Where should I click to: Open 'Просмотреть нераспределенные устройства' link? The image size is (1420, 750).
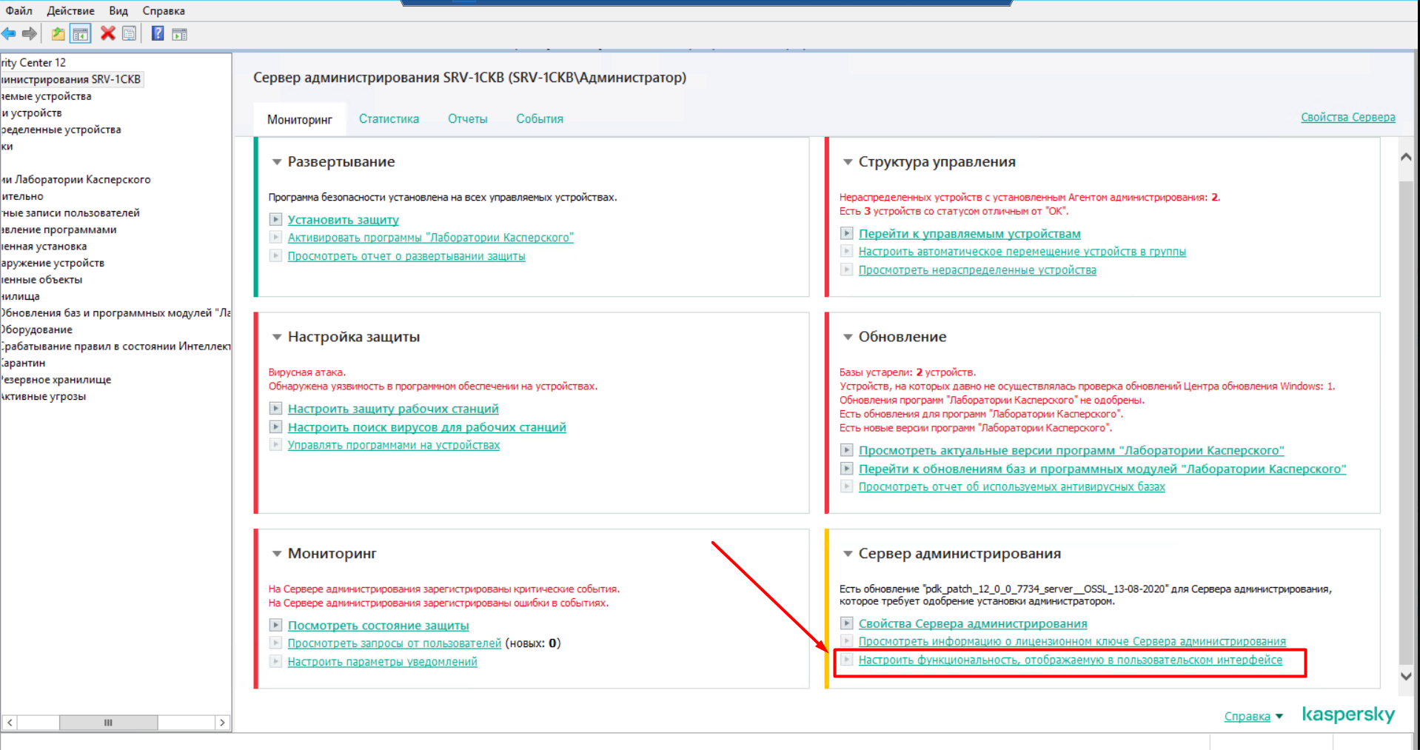point(977,269)
